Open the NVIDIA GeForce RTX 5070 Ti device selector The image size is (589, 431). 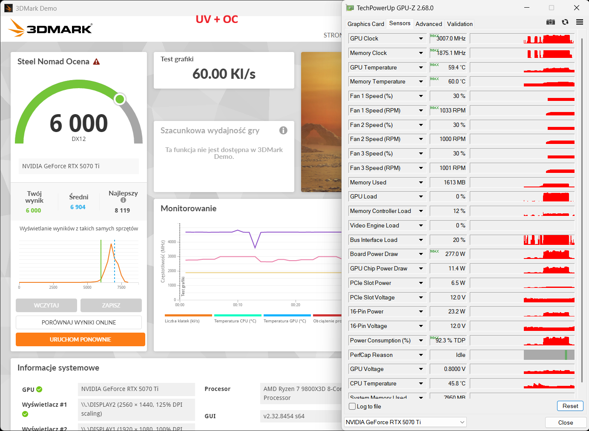click(405, 422)
